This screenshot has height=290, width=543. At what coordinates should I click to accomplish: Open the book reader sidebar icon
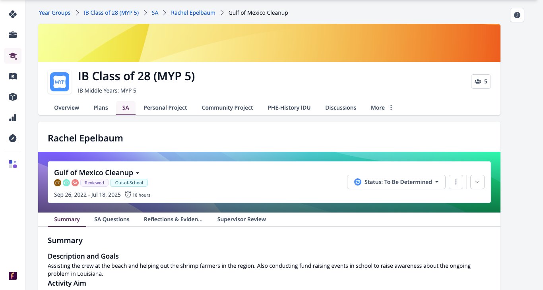[13, 76]
